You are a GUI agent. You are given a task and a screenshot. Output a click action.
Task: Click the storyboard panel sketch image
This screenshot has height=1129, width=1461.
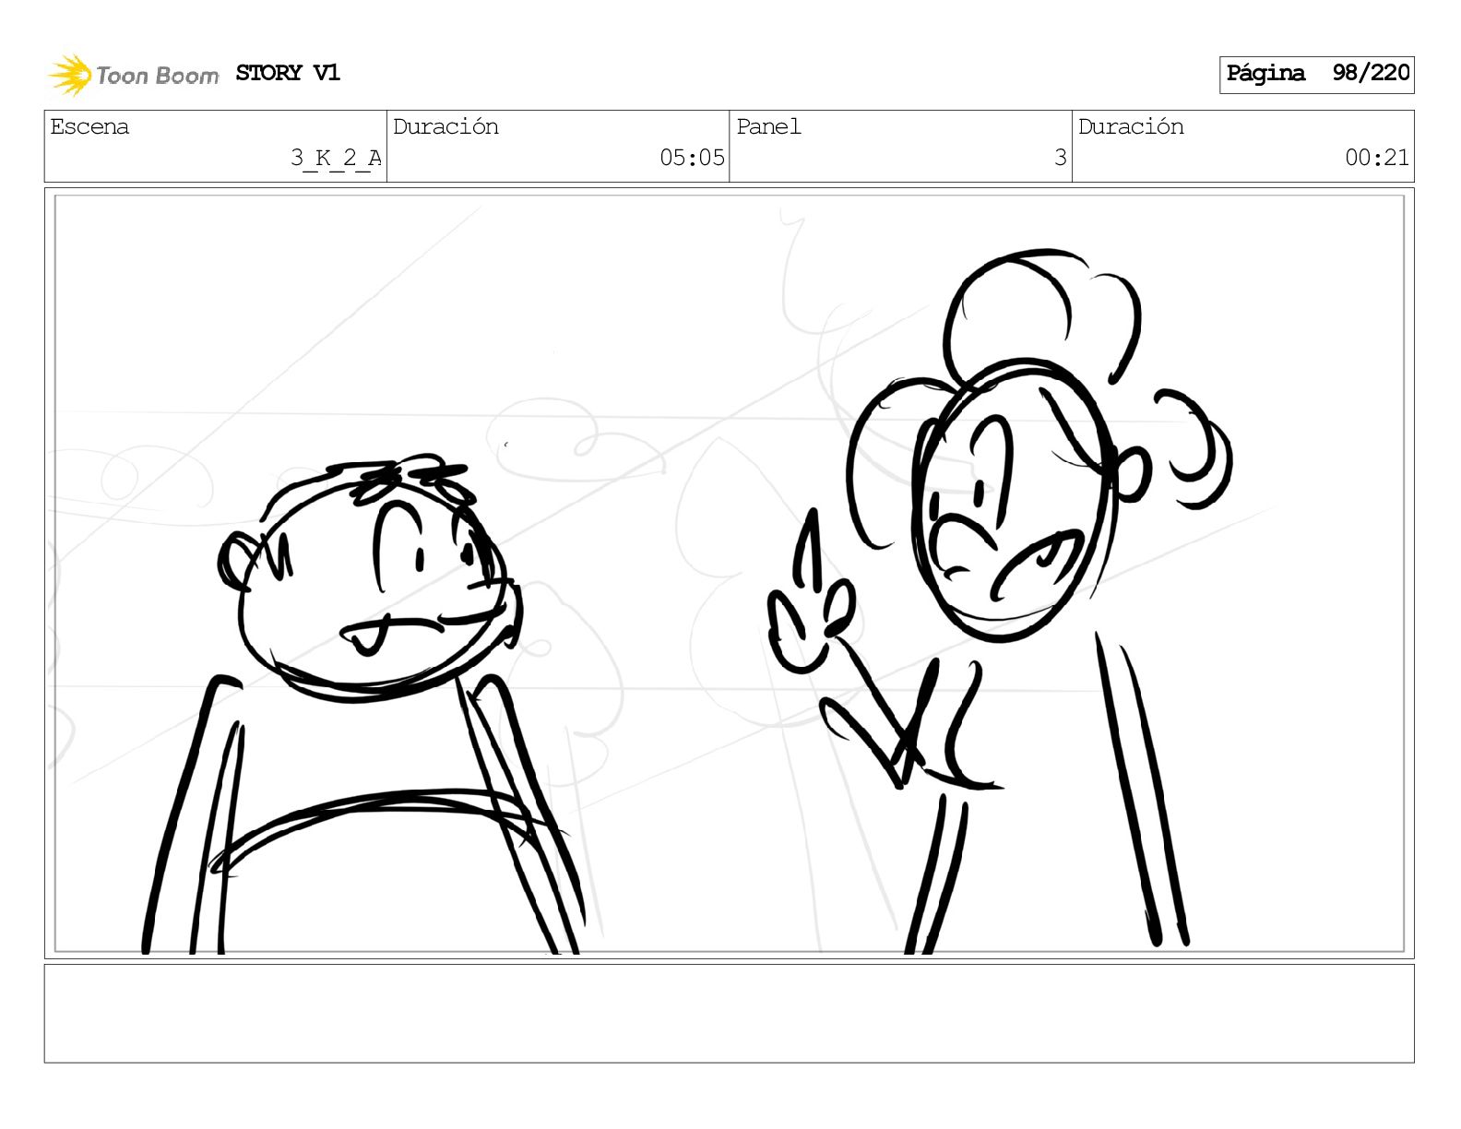pyautogui.click(x=729, y=573)
